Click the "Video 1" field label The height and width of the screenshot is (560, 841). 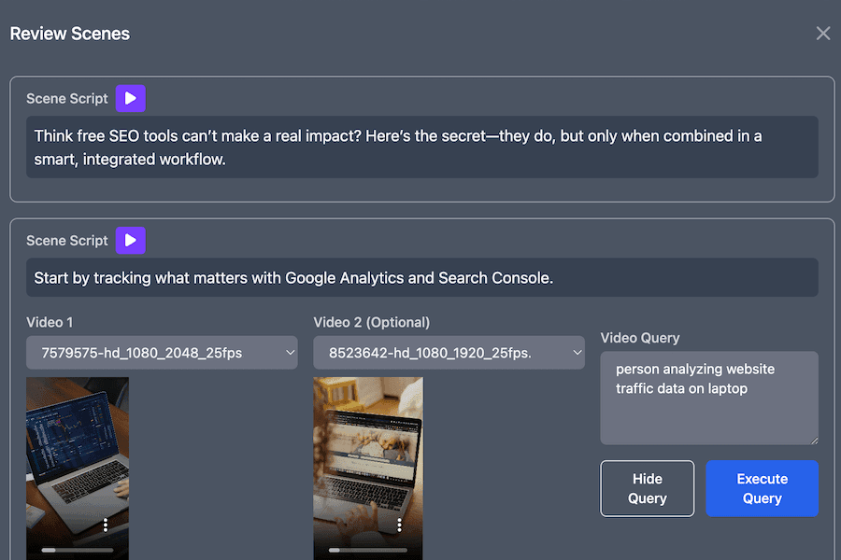pyautogui.click(x=50, y=322)
